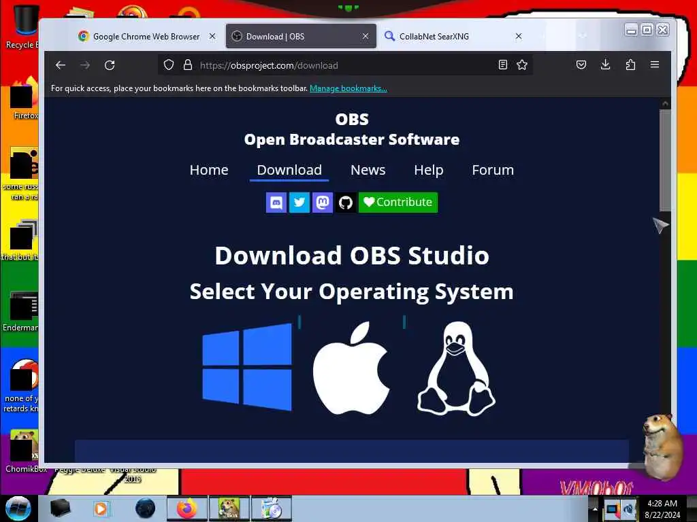Open the media player taskbar icon

[101, 508]
